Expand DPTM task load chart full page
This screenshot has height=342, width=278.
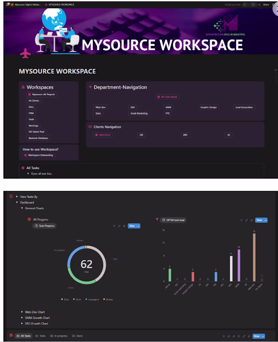[246, 220]
